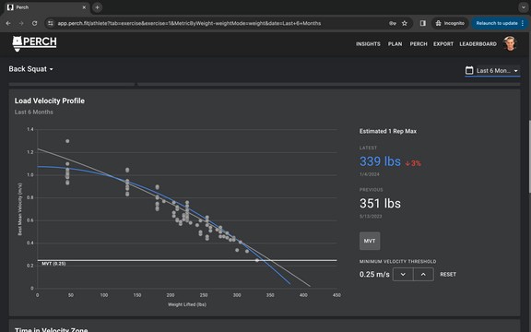View site information icon in address bar

pos(51,23)
